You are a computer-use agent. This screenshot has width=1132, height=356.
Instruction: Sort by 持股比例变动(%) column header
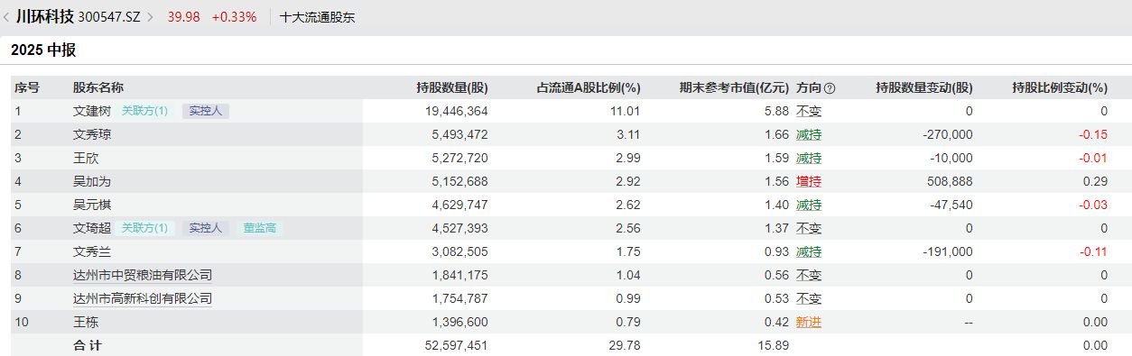point(1060,88)
